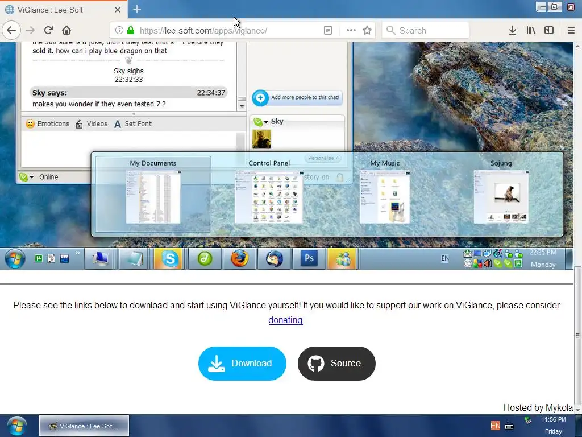
Task: Click the scrollbar up arrow
Action: [577, 46]
